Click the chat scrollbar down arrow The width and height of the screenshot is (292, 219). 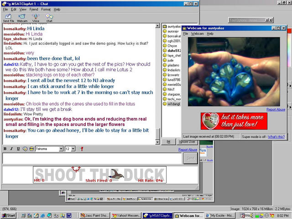[x=157, y=142]
